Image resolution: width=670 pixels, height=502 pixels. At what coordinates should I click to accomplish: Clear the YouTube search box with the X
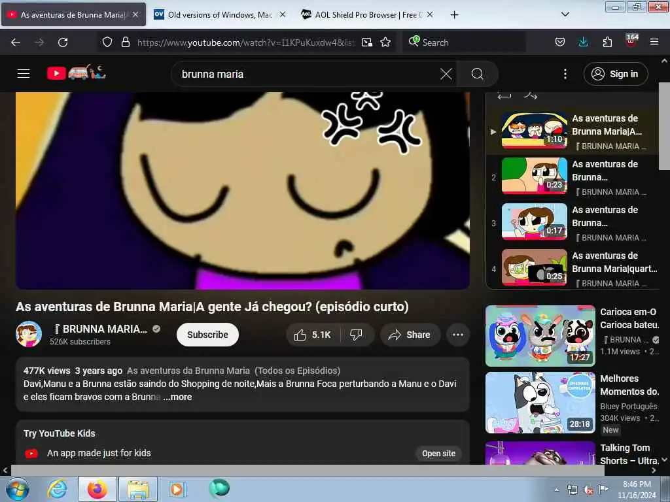tap(446, 74)
